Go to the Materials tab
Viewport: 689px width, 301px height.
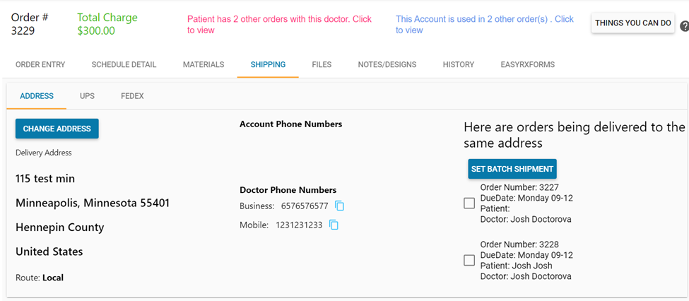[204, 64]
